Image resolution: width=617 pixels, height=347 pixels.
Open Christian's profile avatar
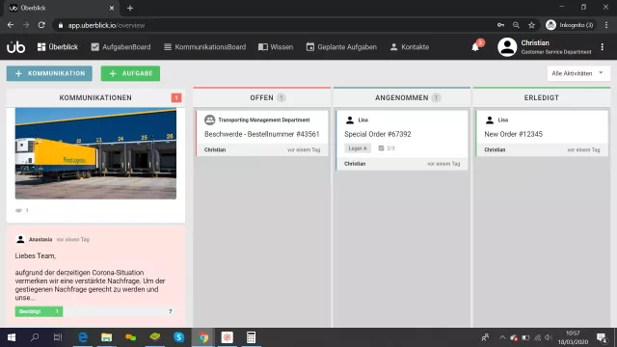pyautogui.click(x=507, y=47)
